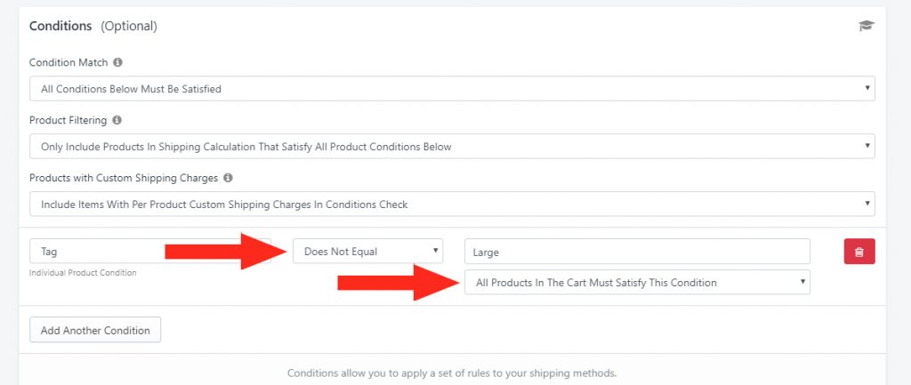911x385 pixels.
Task: Open the graduation cap help icon
Action: (x=867, y=26)
